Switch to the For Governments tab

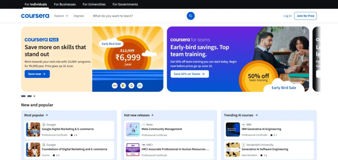click(125, 4)
